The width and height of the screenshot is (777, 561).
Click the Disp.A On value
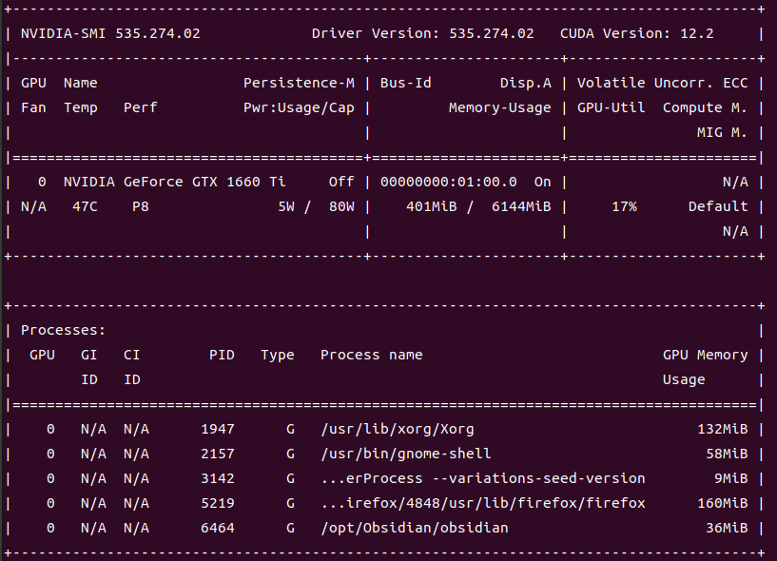tap(543, 182)
